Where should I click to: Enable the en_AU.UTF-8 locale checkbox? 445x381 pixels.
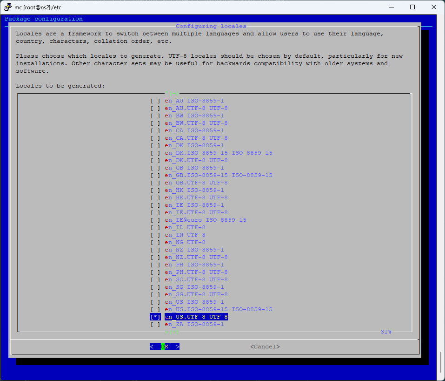click(155, 108)
